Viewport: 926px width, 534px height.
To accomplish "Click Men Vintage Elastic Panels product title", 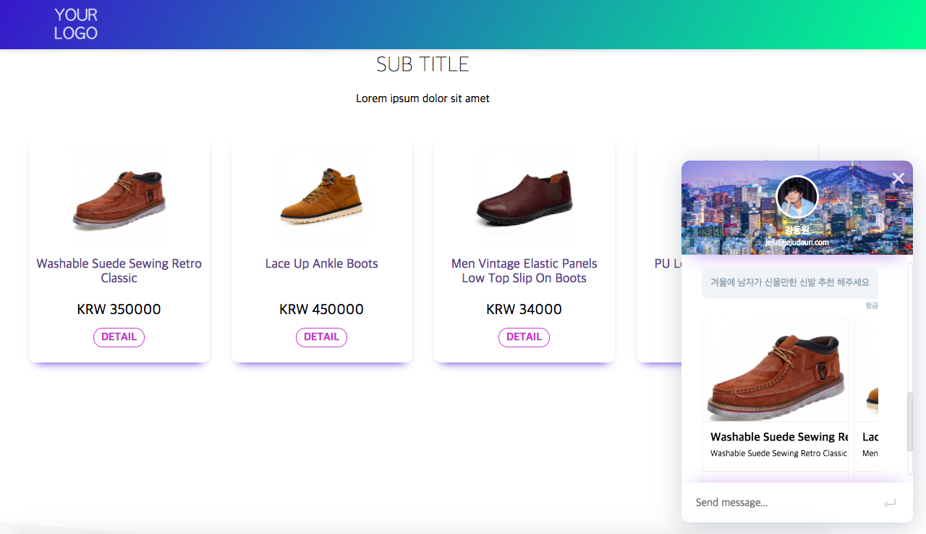I will tap(524, 271).
